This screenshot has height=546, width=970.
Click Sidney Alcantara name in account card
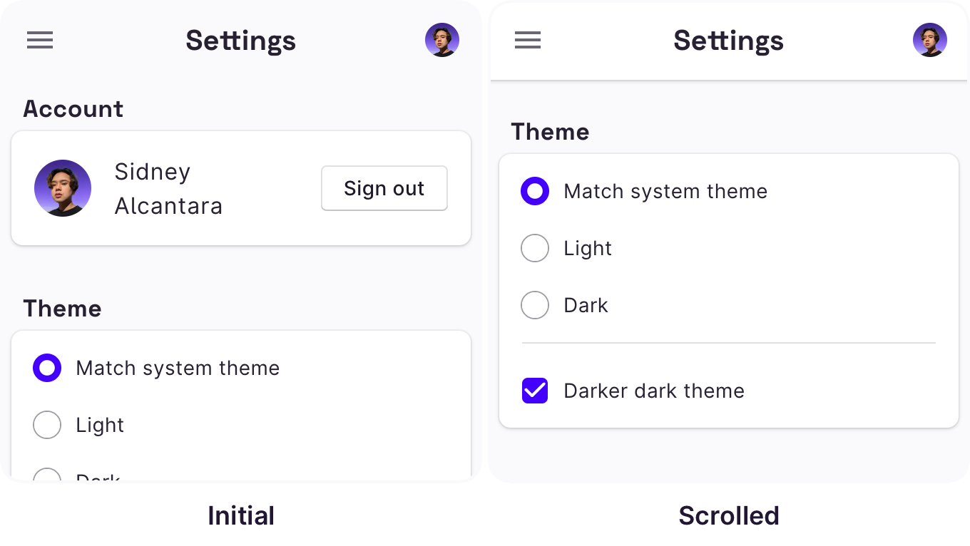[x=168, y=188]
